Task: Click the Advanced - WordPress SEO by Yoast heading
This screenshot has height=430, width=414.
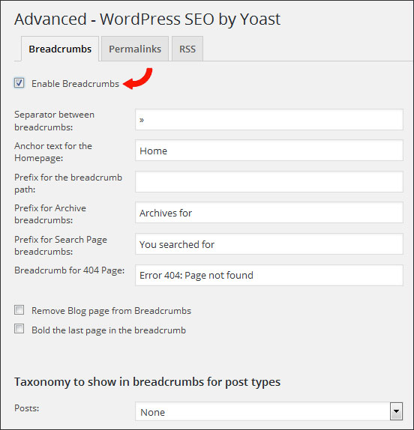Action: click(148, 19)
